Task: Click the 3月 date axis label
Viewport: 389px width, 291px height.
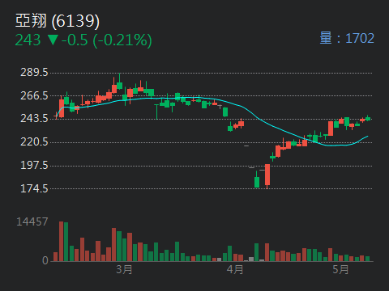Action: [124, 269]
